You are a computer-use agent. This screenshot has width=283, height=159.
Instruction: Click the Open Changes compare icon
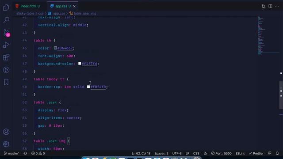pos(264,6)
